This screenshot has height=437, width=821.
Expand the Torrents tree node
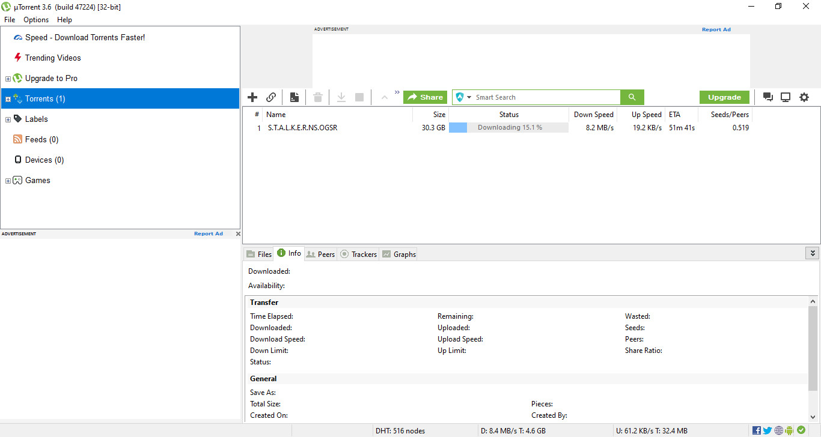(x=8, y=99)
